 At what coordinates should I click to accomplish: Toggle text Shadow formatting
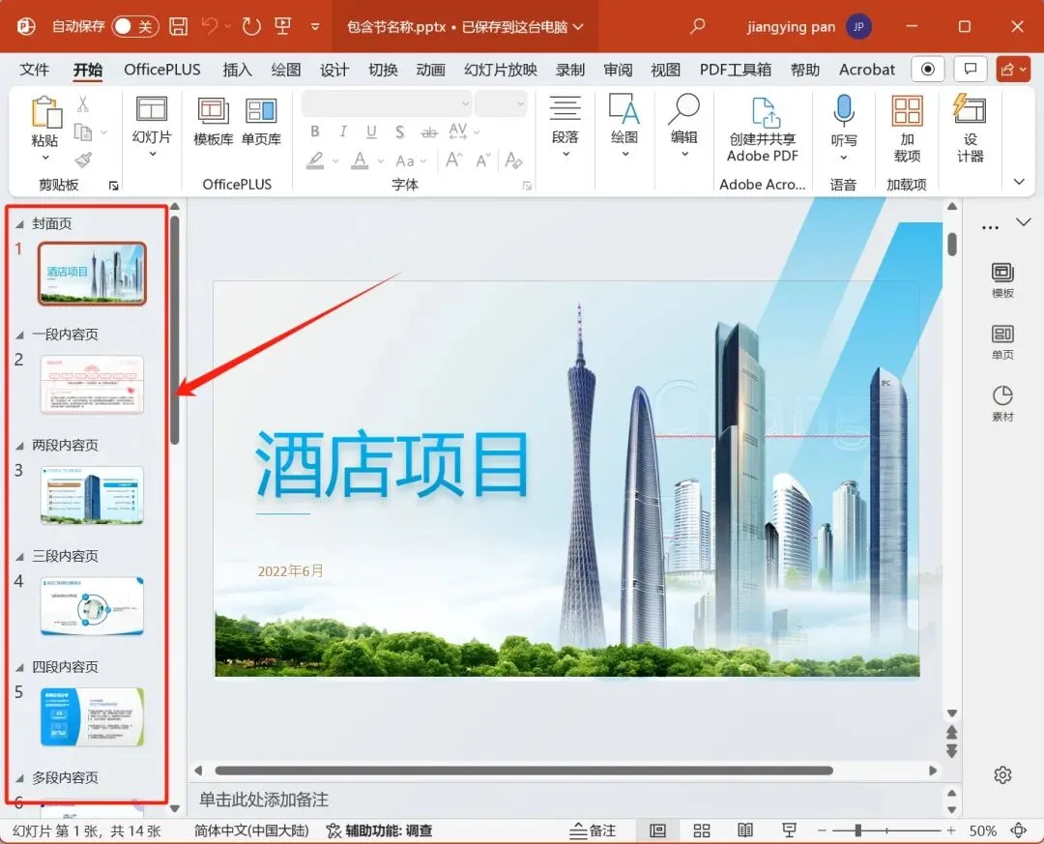pyautogui.click(x=399, y=131)
